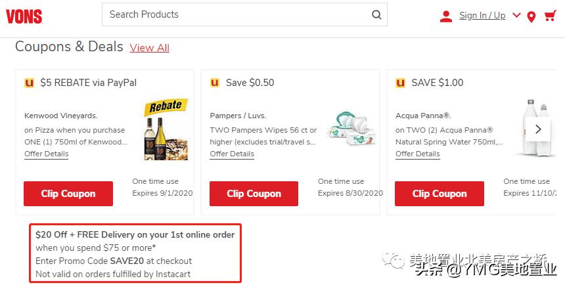This screenshot has width=565, height=285.
Task: Expand the Sign In / Up dropdown arrow
Action: (516, 15)
